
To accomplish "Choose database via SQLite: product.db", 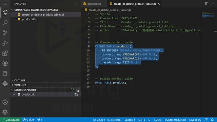I will click(x=175, y=120).
